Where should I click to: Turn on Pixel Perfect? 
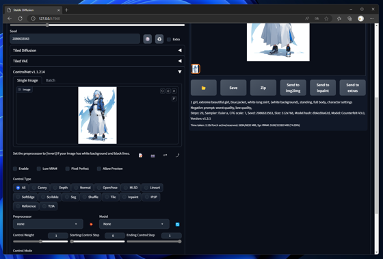click(68, 169)
